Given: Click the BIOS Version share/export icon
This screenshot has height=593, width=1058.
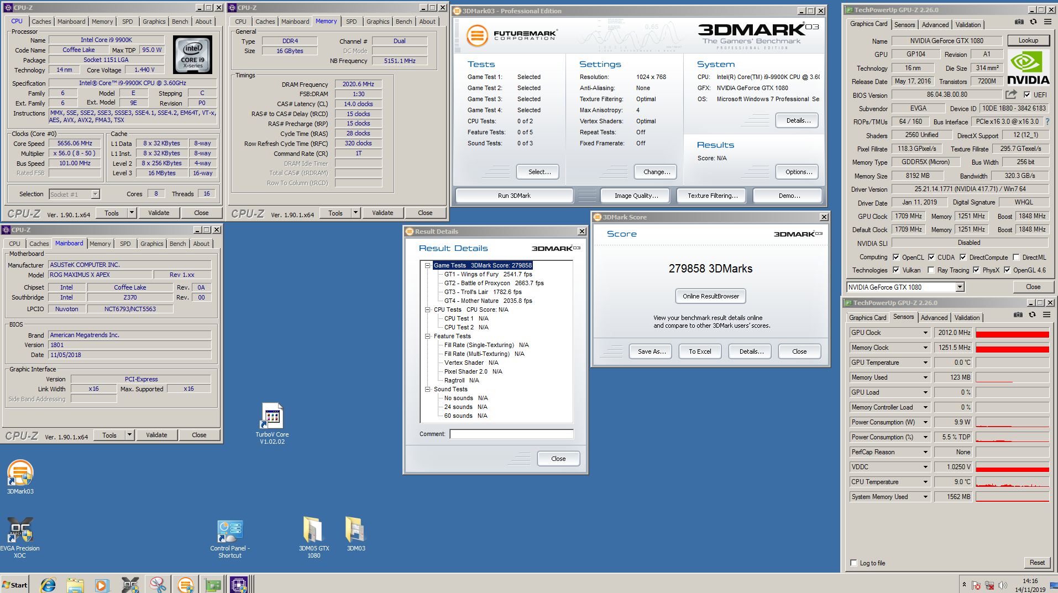Looking at the screenshot, I should [x=1011, y=95].
